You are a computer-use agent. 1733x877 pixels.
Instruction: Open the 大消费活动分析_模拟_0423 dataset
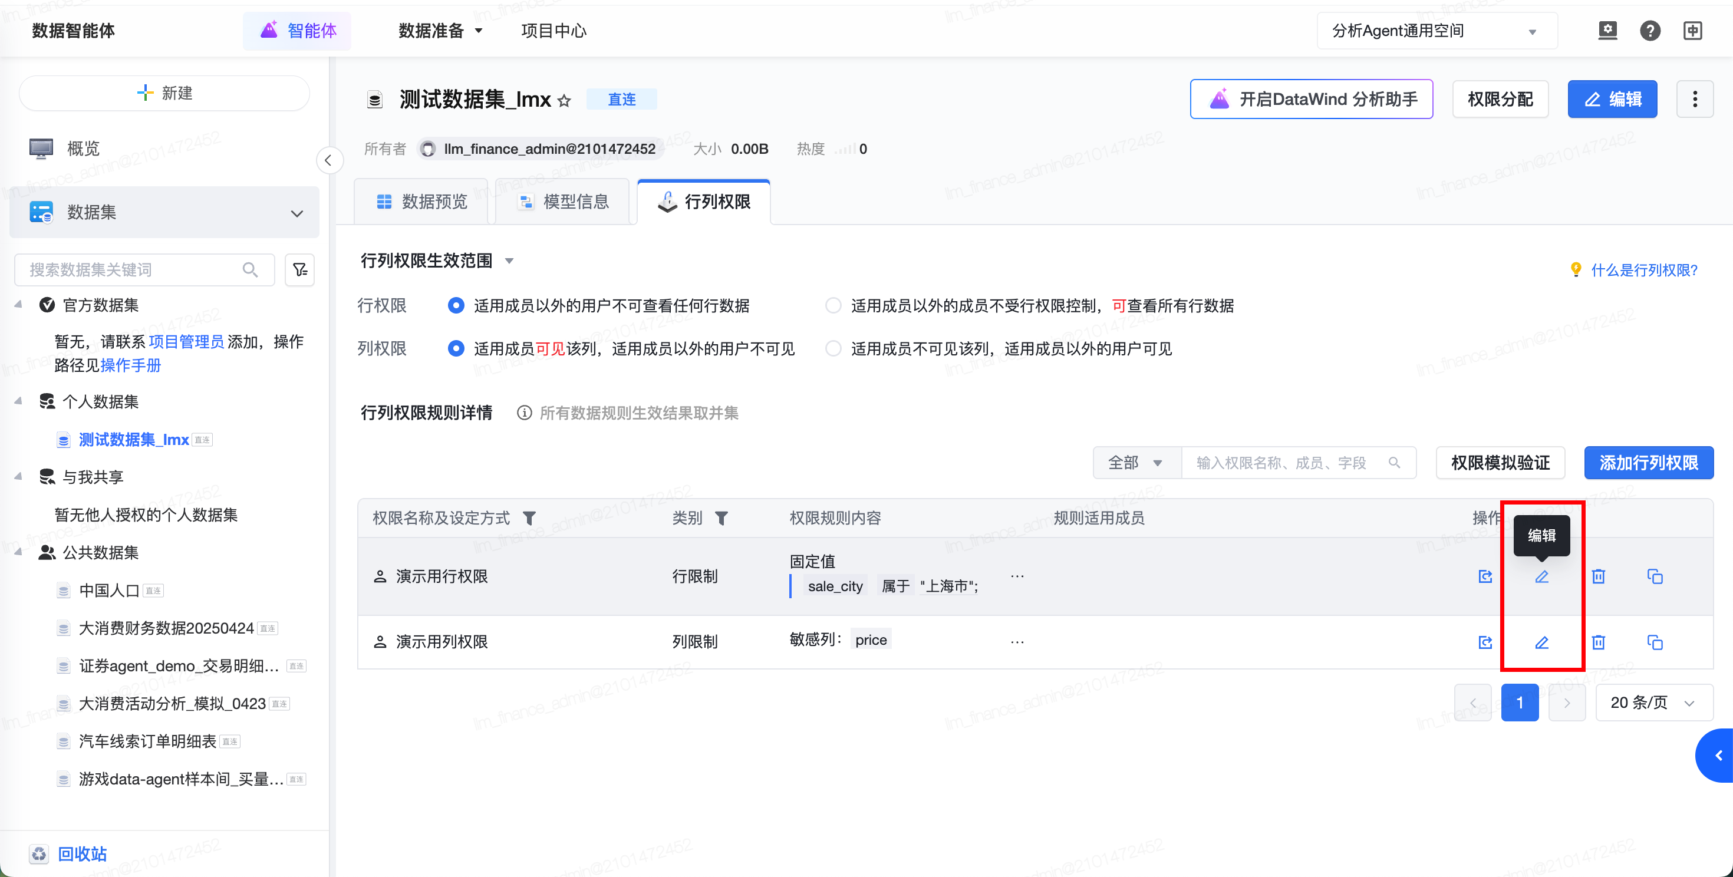(173, 704)
